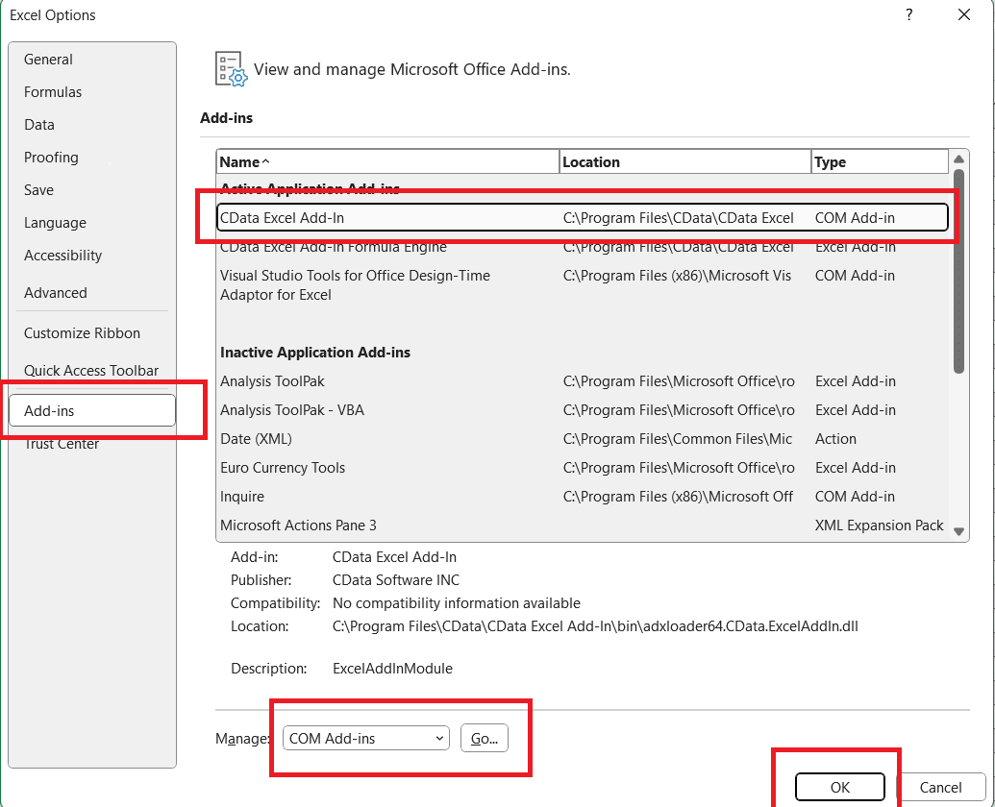This screenshot has width=995, height=807.
Task: Sort add-ins by Name column
Action: point(387,161)
